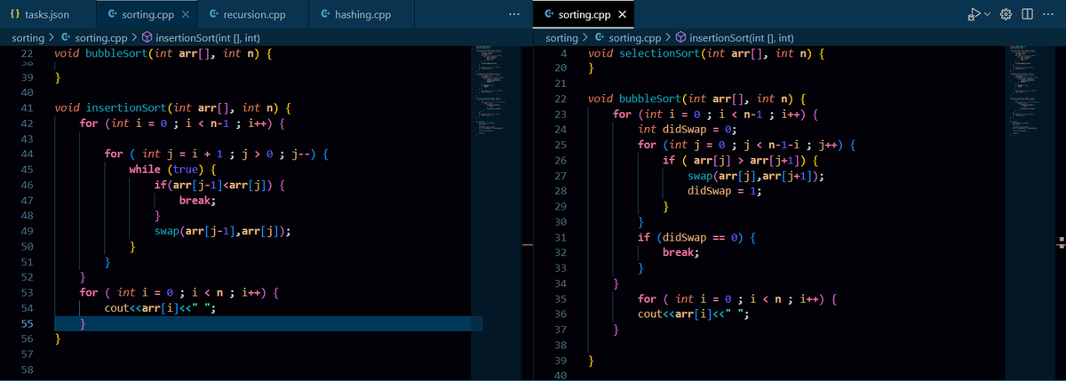Click 'didSwap = 1;' on line 28
1066x381 pixels.
click(724, 191)
